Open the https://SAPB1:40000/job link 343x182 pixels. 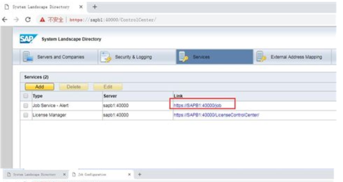tap(198, 106)
